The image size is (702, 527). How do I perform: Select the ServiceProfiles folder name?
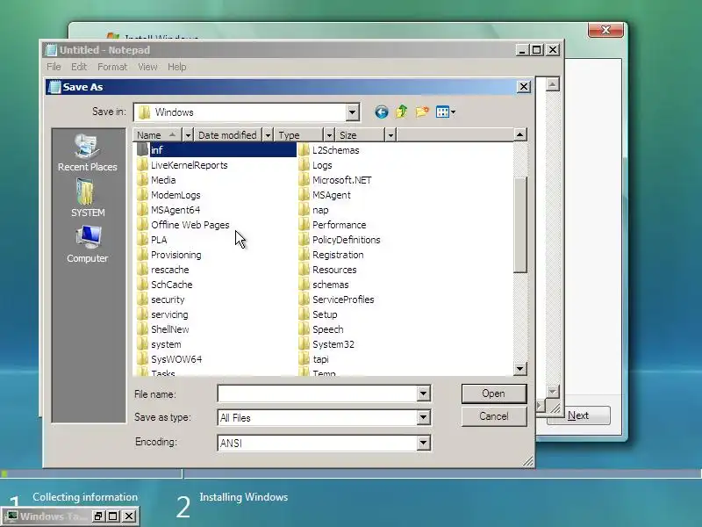point(343,300)
